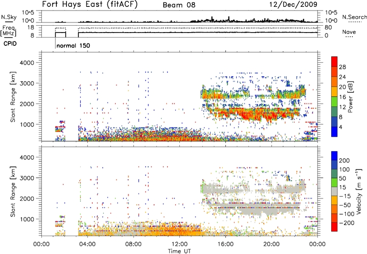Click the '08:00' time tick label
This screenshot has width=367, height=254.
pyautogui.click(x=133, y=244)
